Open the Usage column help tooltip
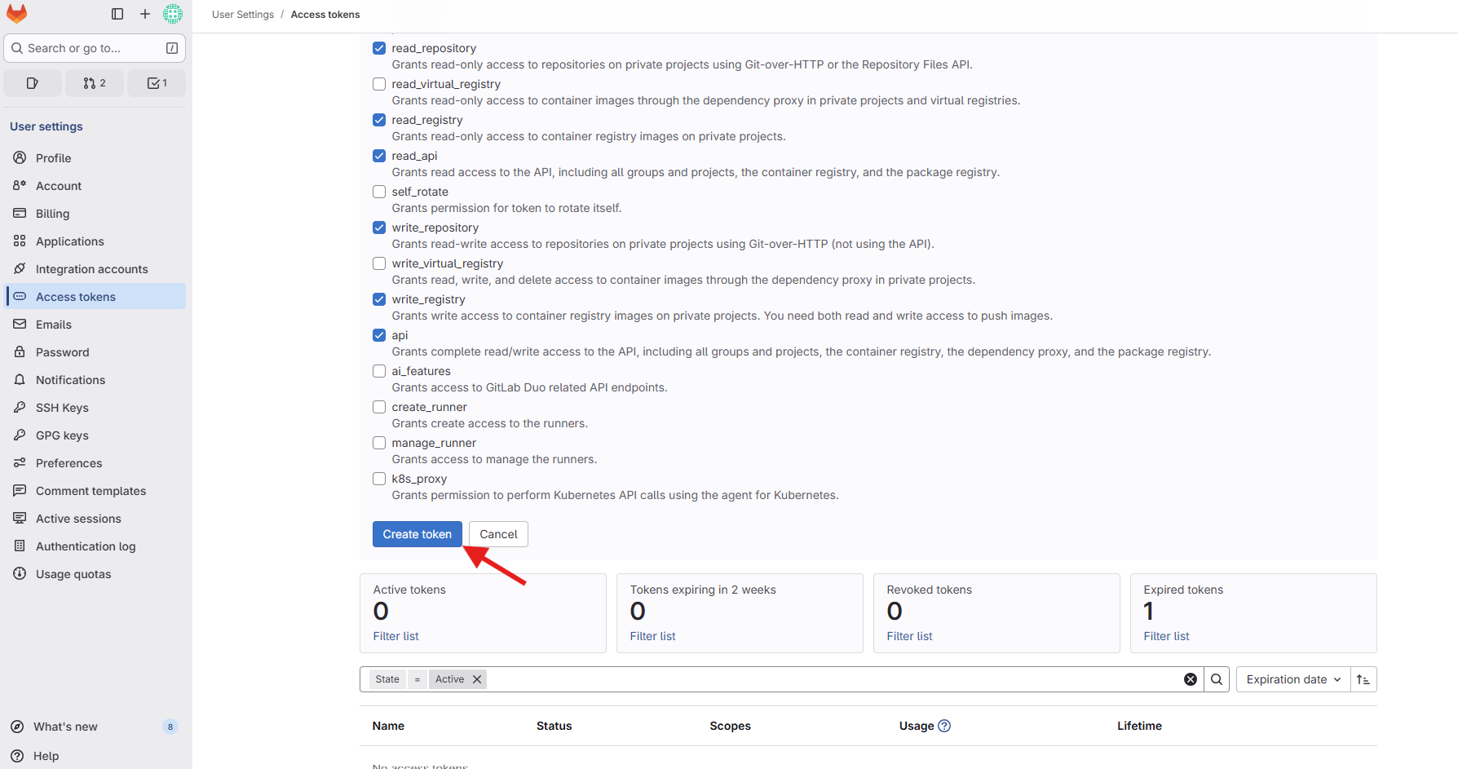Screen dimensions: 1458x769 (x=944, y=725)
